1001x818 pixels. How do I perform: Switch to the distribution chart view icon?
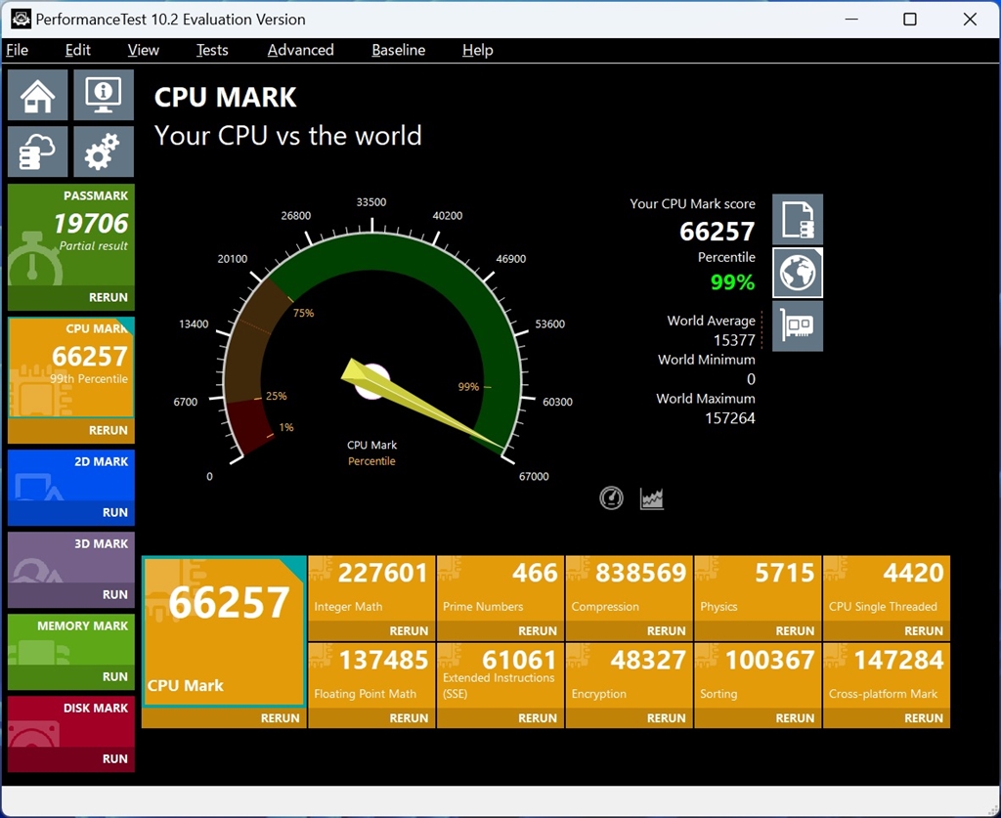tap(651, 498)
